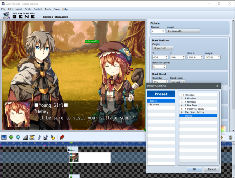Click the Gene clapperboard logo

[6, 16]
